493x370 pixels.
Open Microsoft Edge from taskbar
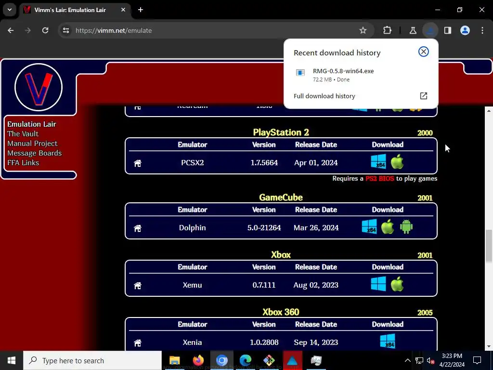point(245,360)
